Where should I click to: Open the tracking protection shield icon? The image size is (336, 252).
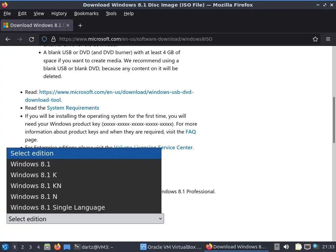[x=44, y=39]
